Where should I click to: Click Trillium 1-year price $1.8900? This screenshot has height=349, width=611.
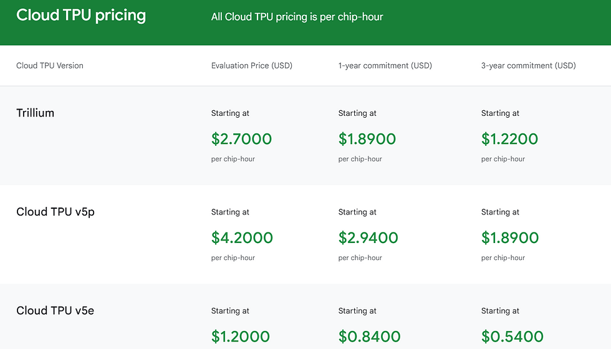pyautogui.click(x=367, y=139)
